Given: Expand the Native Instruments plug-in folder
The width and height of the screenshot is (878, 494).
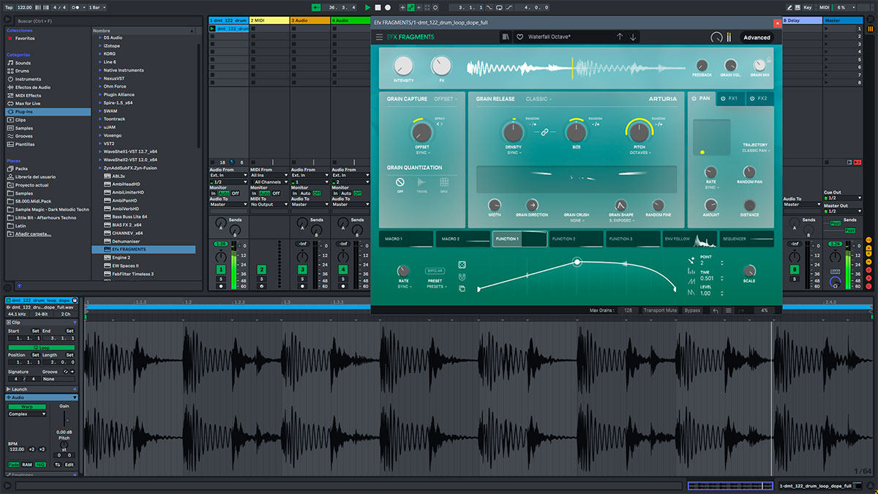Looking at the screenshot, I should pos(100,70).
